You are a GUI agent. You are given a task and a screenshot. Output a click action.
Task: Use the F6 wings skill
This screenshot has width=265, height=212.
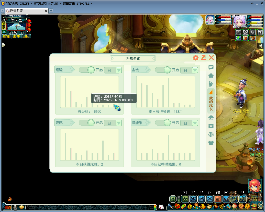pos(226,199)
